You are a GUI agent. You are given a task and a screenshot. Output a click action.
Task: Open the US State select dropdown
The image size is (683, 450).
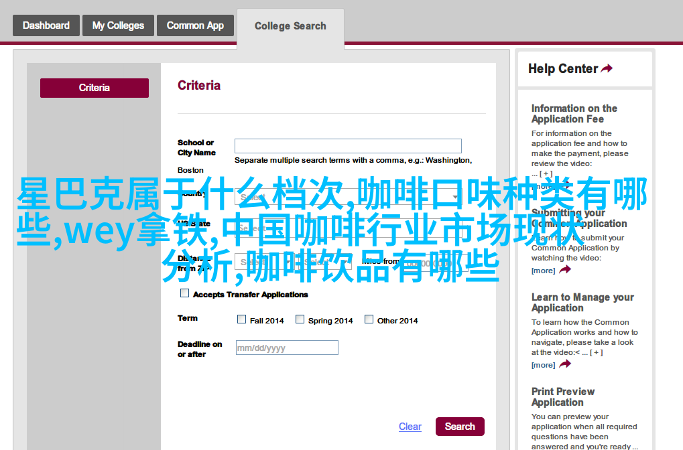348,228
